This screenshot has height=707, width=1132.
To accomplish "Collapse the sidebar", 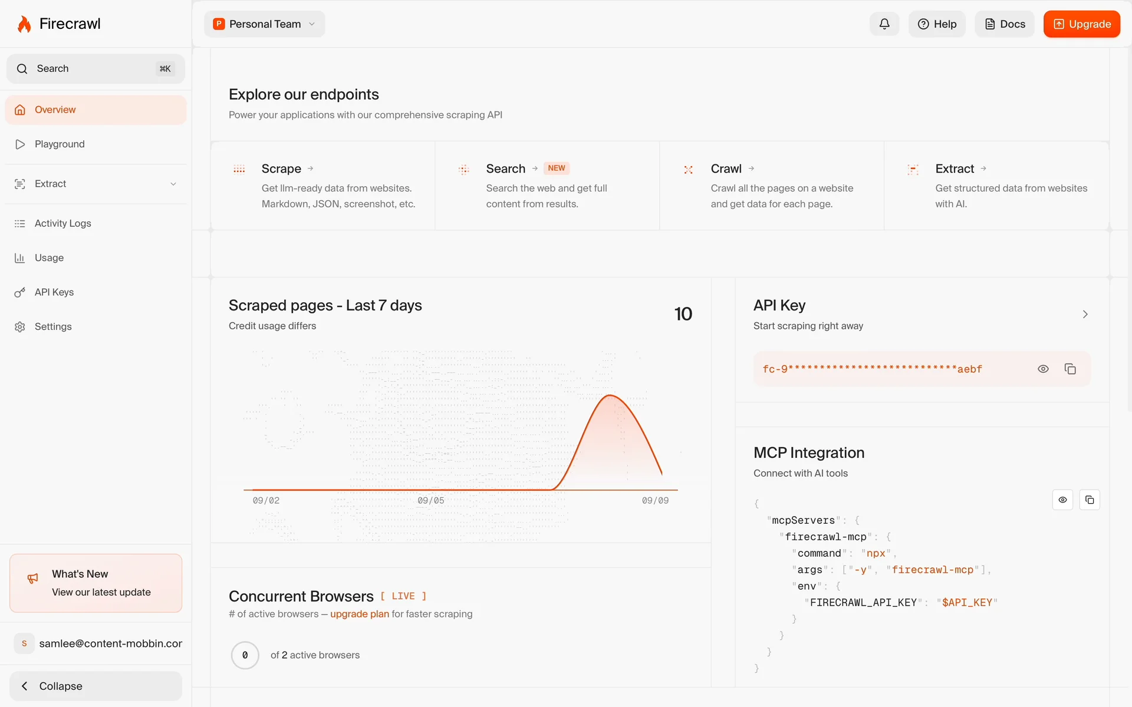I will click(96, 686).
